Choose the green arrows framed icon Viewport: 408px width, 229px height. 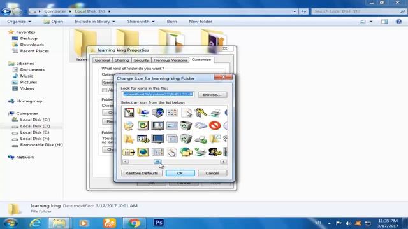[143, 126]
